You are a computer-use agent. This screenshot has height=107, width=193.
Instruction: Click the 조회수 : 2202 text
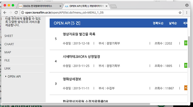(x=163, y=43)
